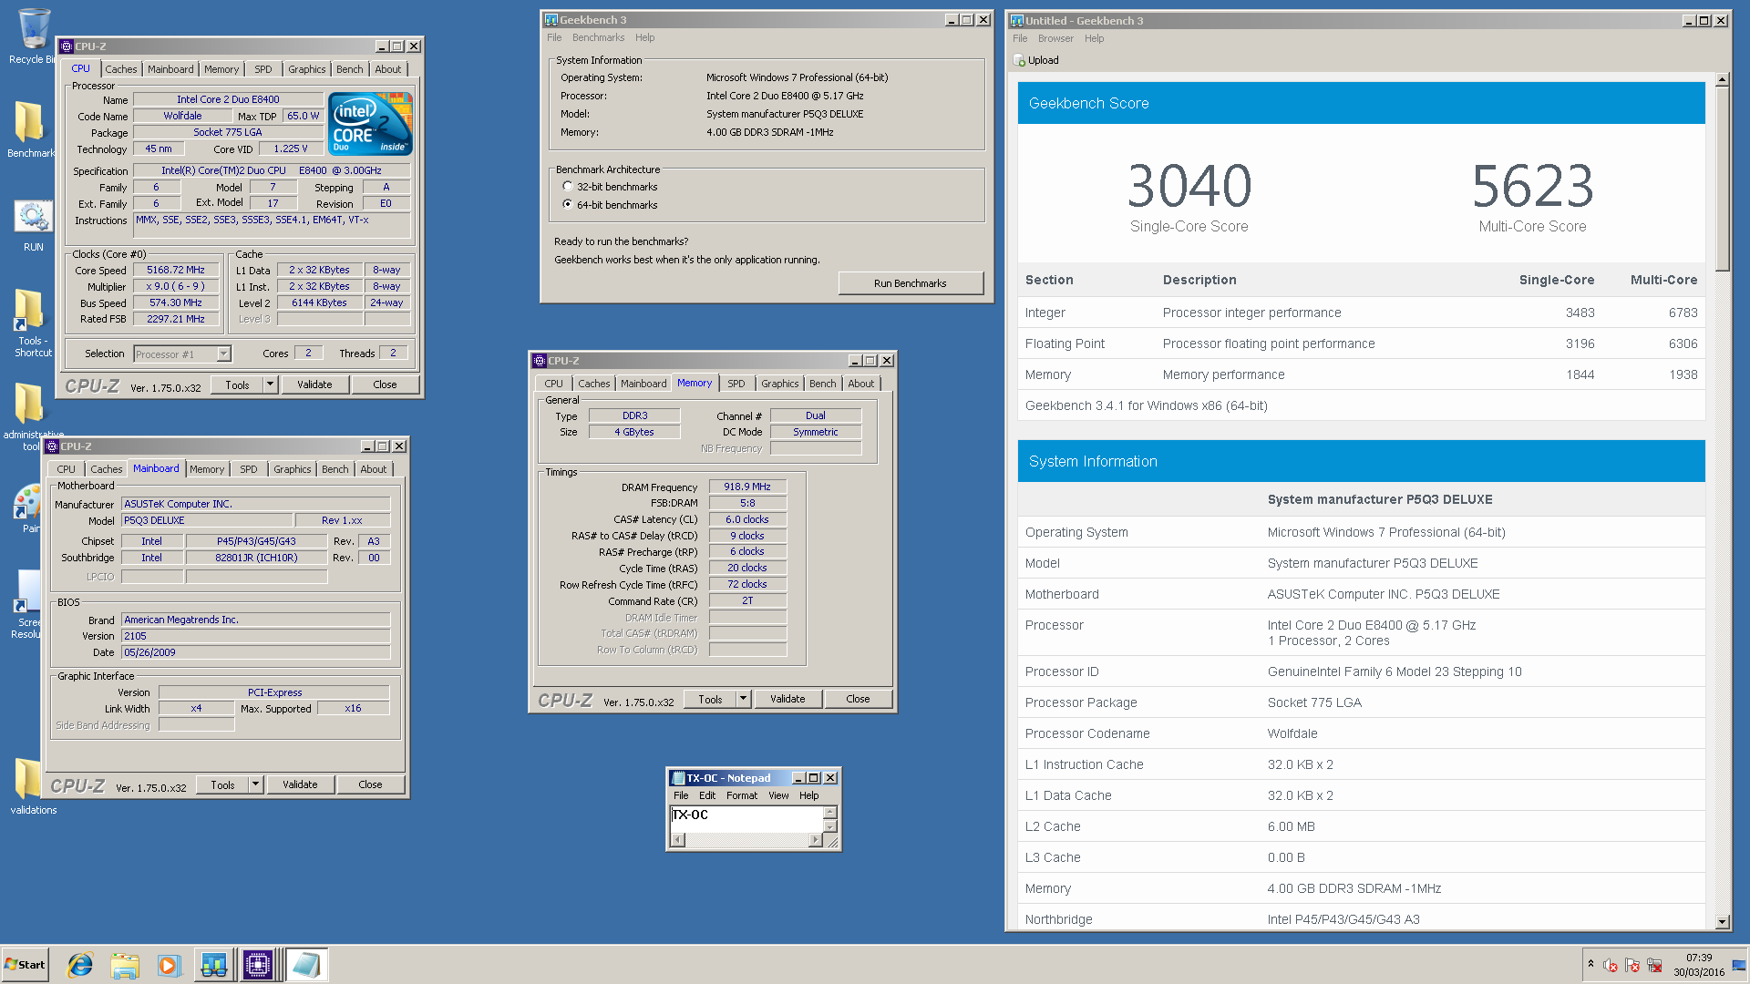
Task: Click the Tools button in CPU-Z Mainboard window
Action: pos(223,784)
